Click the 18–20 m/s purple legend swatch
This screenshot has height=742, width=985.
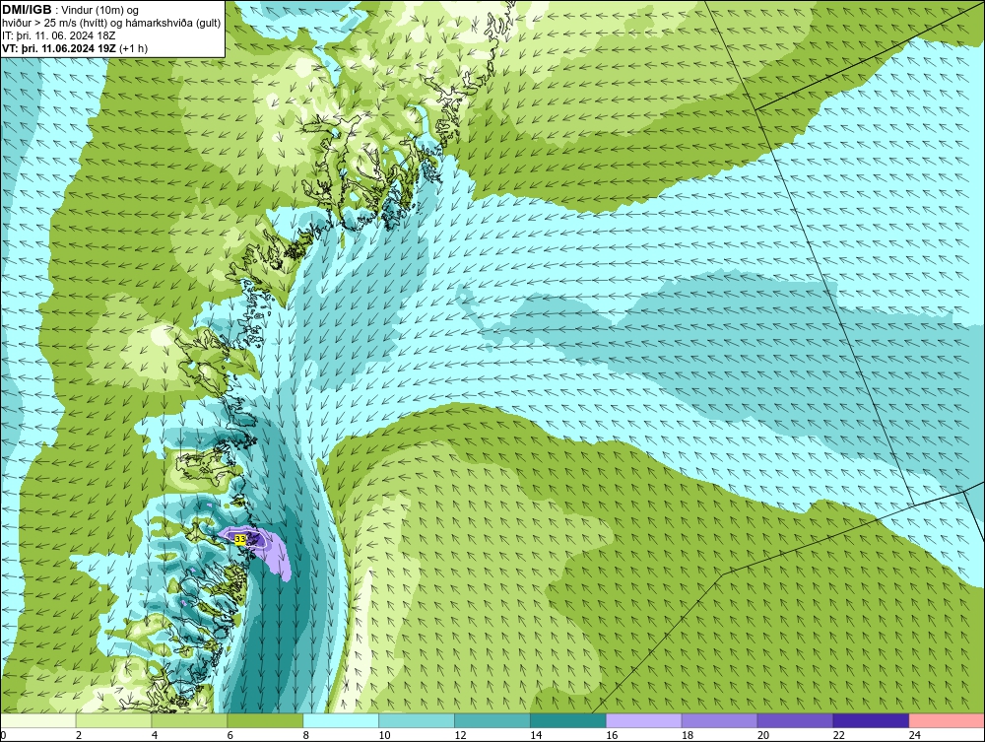pyautogui.click(x=719, y=720)
